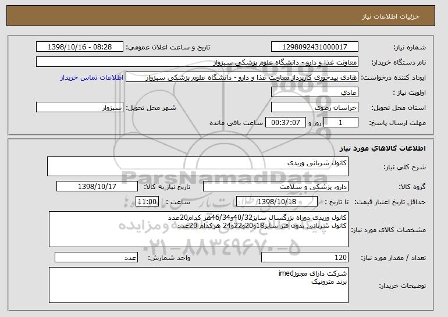The height and width of the screenshot is (317, 448).
Task: Click the تعداد / مقدار مورد نیاز label
Action: (393, 258)
